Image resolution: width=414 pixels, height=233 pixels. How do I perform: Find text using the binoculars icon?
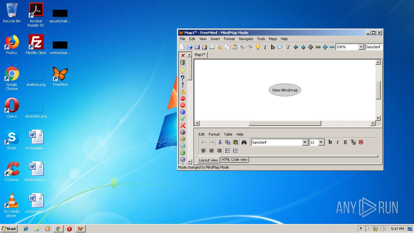[x=244, y=142]
